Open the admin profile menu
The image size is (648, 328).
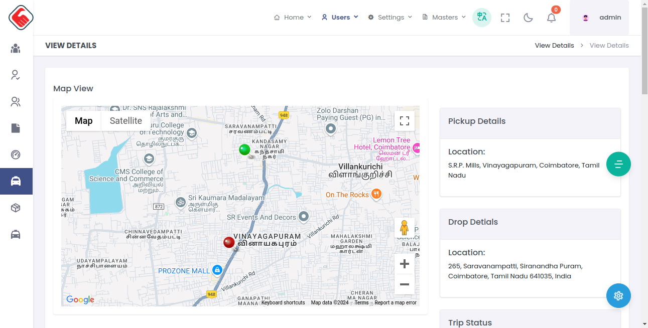coord(599,18)
